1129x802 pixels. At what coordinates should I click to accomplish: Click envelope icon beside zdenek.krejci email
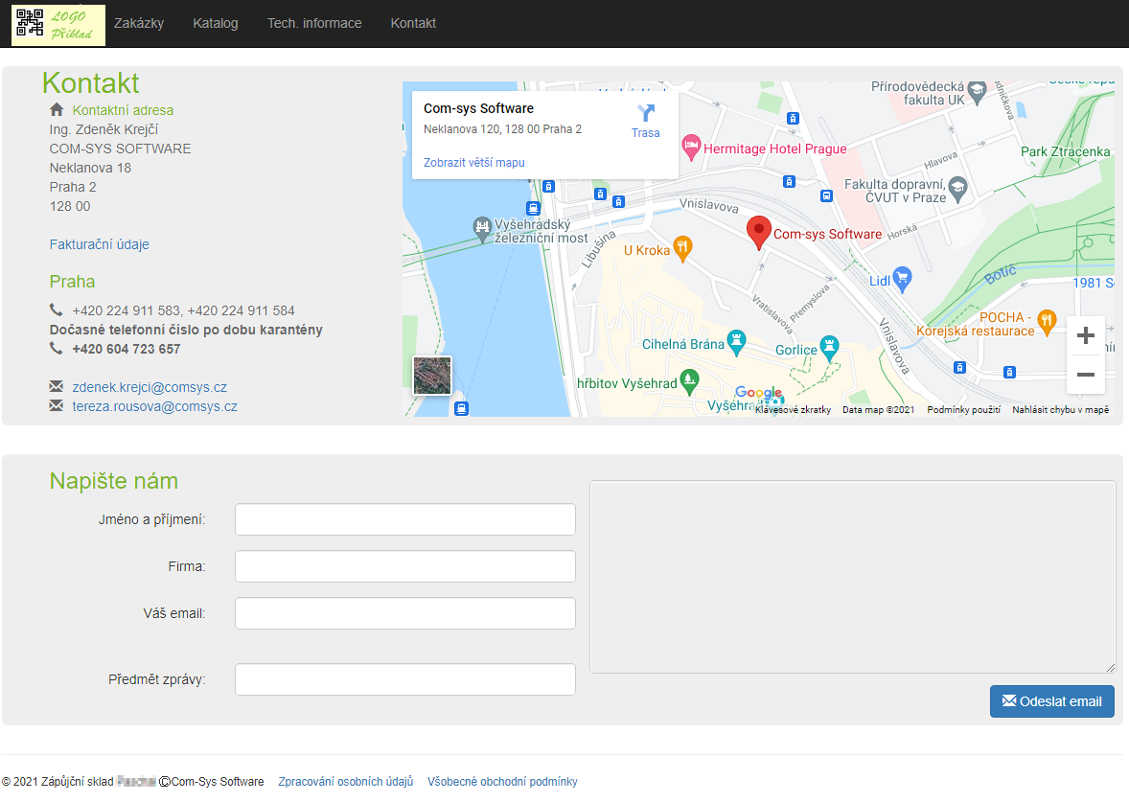tap(57, 386)
